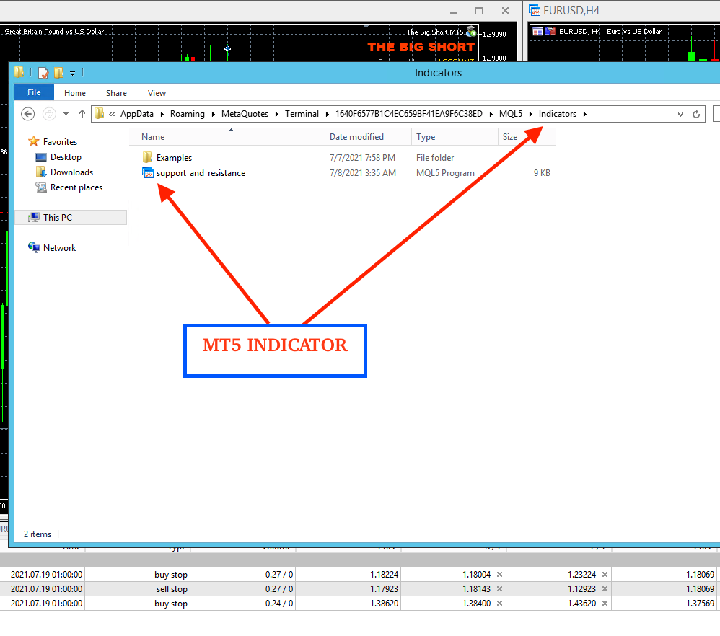Sort by Name column header
The width and height of the screenshot is (720, 636).
pos(227,137)
